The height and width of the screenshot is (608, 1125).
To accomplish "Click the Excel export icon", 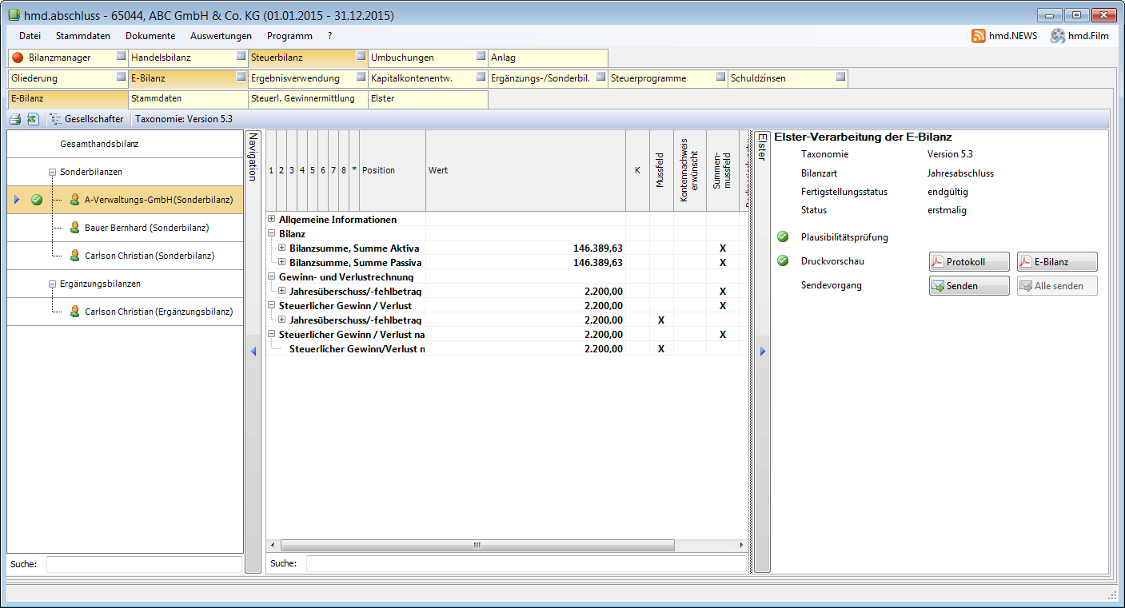I will (x=33, y=119).
